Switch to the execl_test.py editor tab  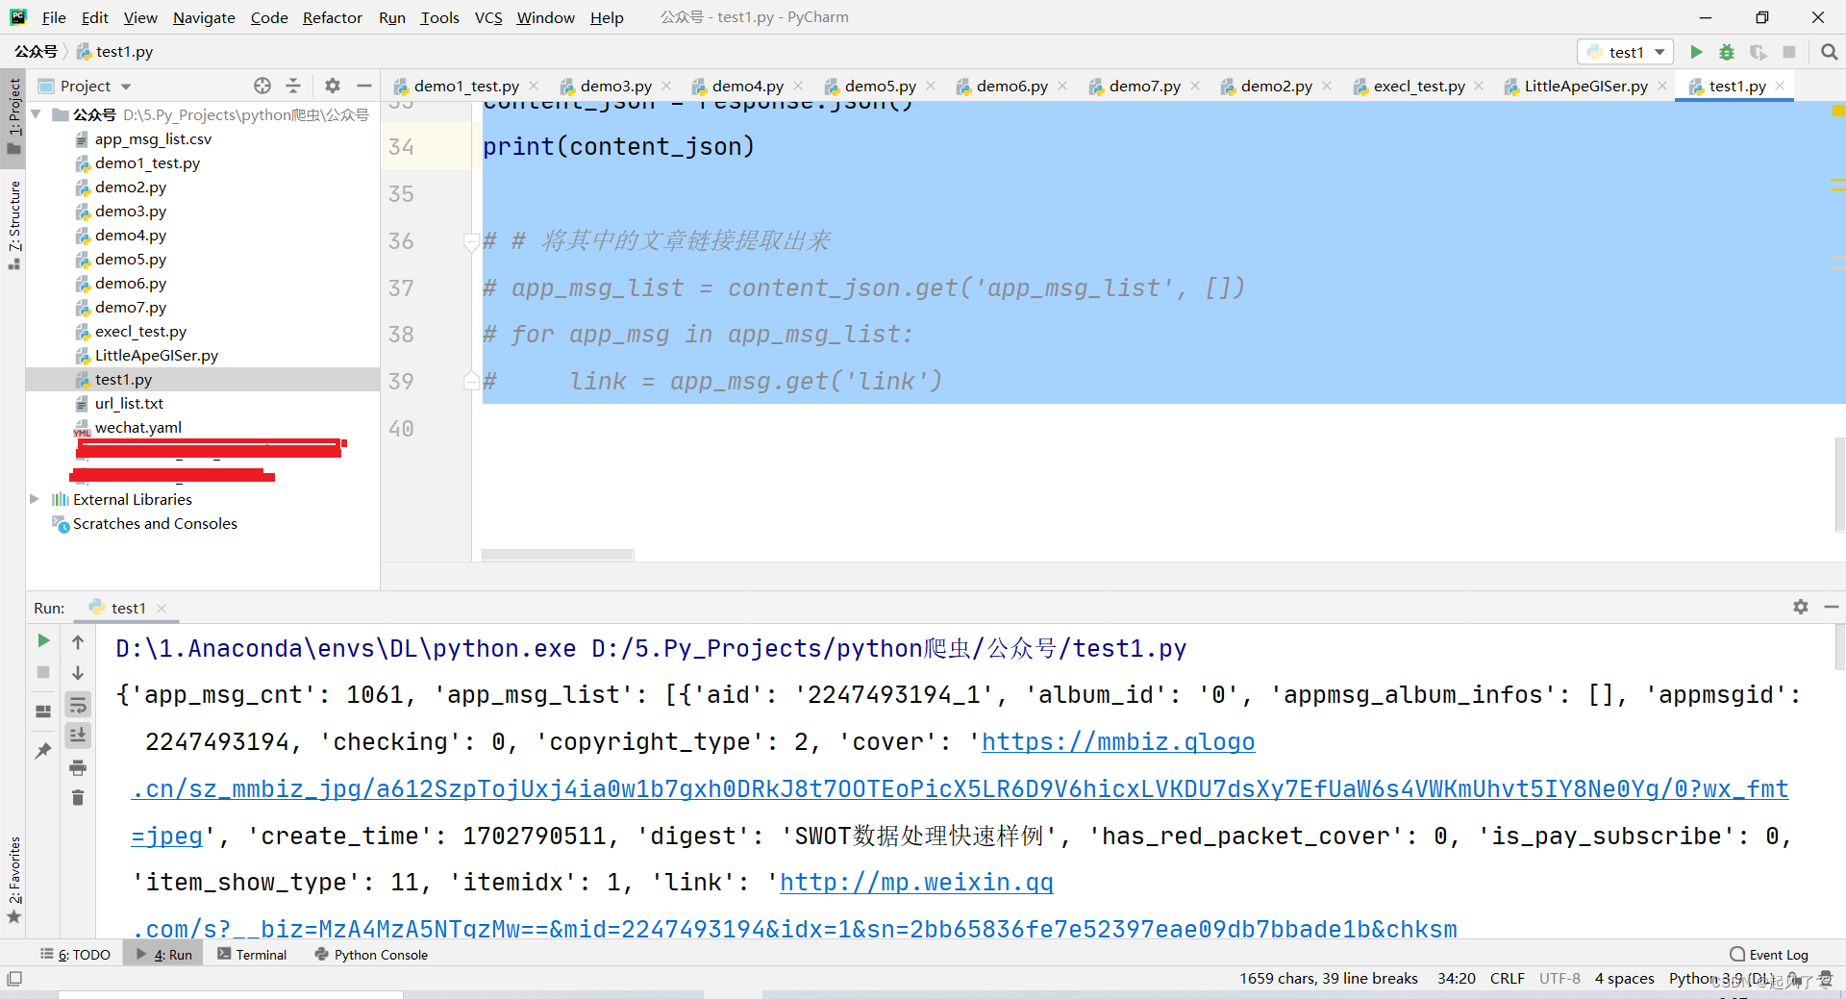tap(1419, 86)
